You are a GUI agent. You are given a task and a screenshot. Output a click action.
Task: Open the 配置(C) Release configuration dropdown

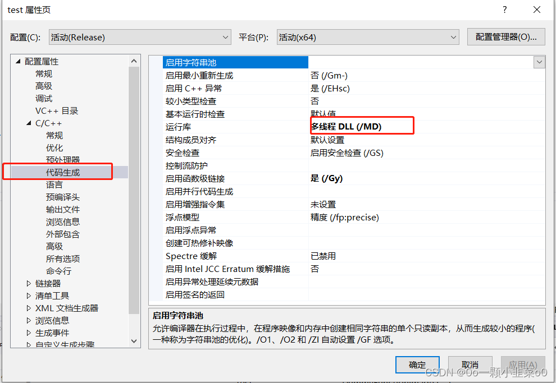(226, 36)
